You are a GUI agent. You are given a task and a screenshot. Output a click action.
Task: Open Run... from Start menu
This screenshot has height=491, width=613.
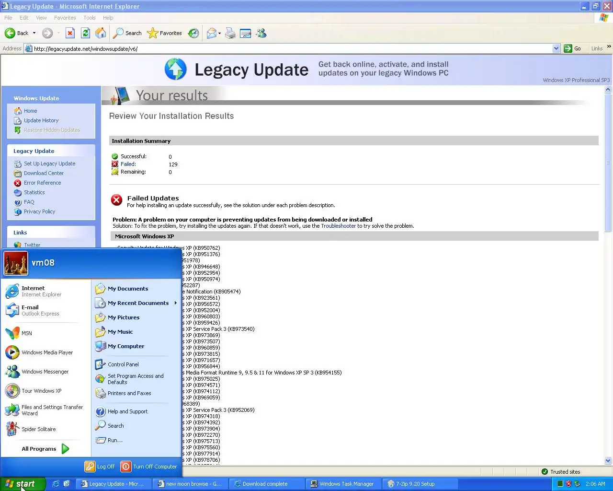tap(136, 440)
